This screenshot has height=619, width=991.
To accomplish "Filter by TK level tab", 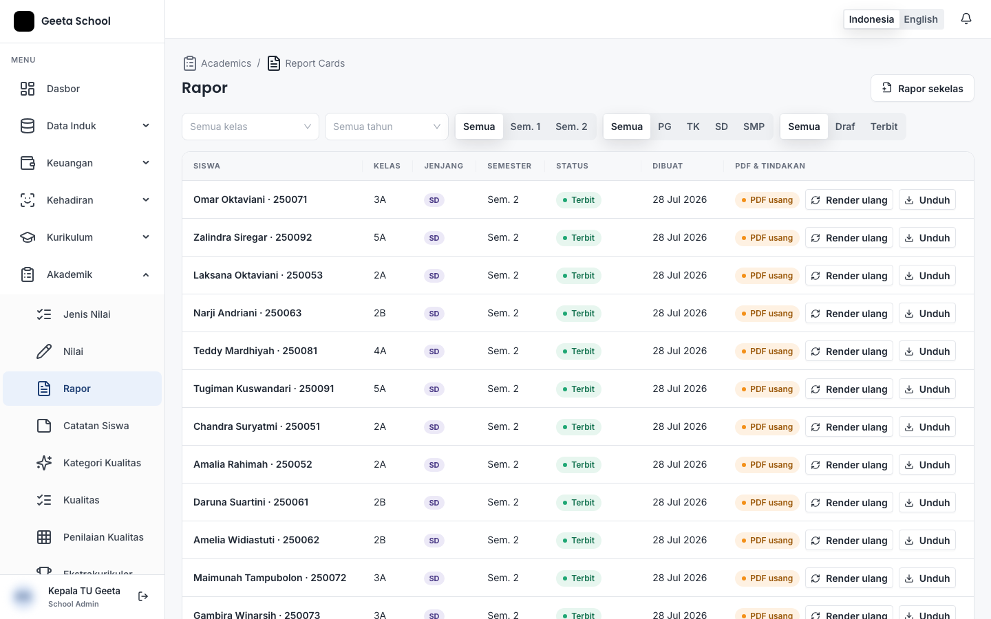I will [693, 127].
